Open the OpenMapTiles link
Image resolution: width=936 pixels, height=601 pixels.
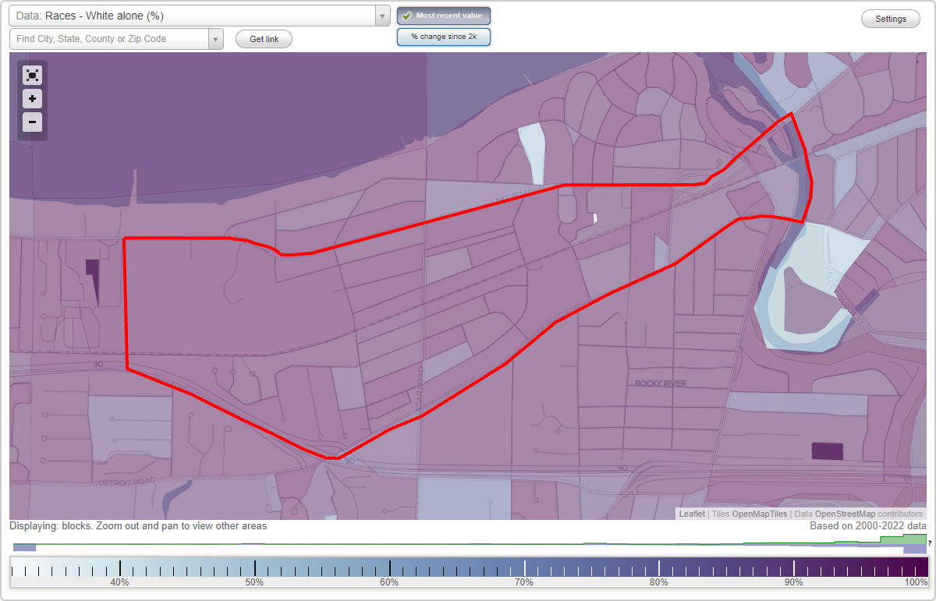(759, 514)
